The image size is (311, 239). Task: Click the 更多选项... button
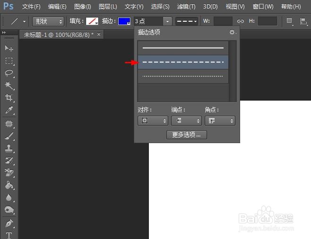186,135
